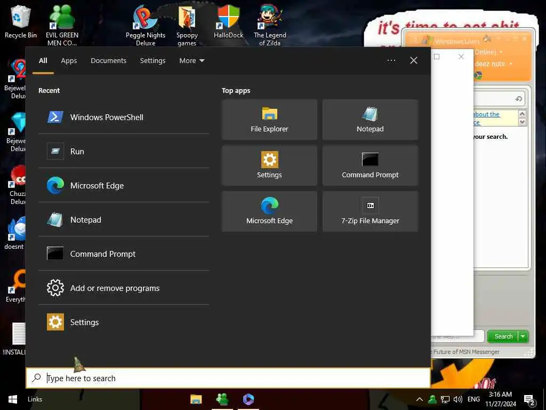Open Notepad from the Recent list

click(124, 219)
